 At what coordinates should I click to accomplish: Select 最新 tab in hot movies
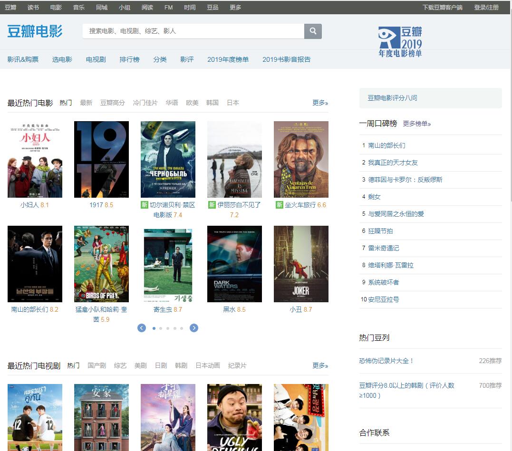coord(86,103)
